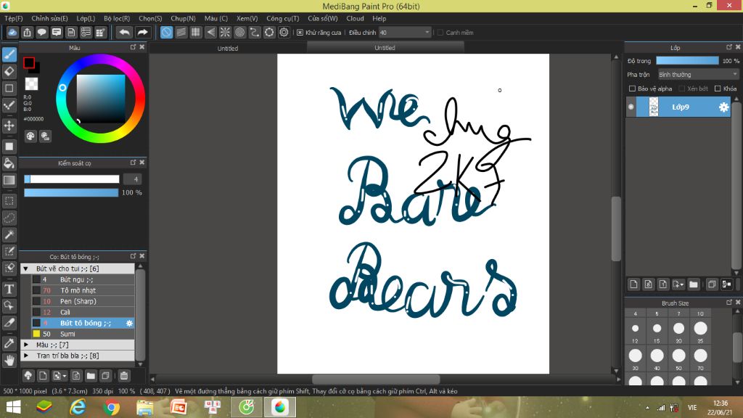Toggle the Khử răng cưa checkbox
The width and height of the screenshot is (743, 418).
point(300,33)
